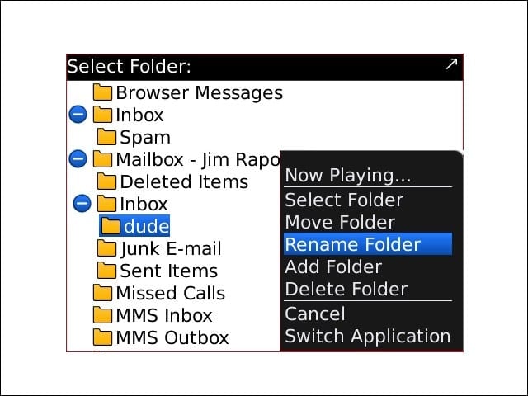Click the Deleted Items folder icon
This screenshot has height=396, width=528.
106,181
